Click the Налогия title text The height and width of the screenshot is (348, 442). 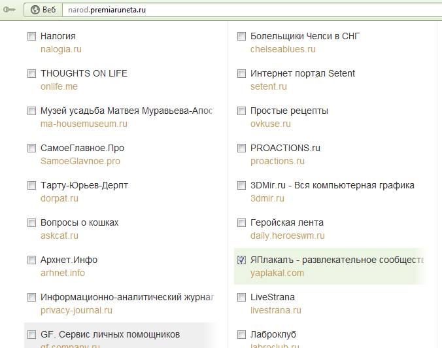tap(58, 37)
